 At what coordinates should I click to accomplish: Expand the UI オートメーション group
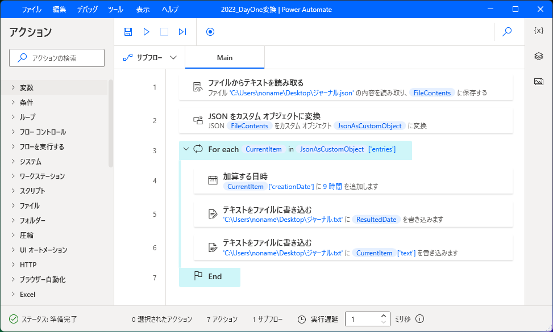(13, 250)
